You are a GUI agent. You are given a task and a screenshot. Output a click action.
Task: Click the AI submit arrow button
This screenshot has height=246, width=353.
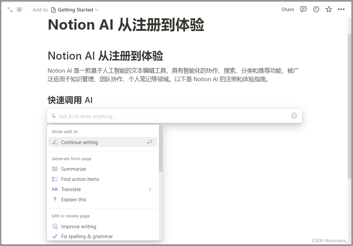pos(294,116)
